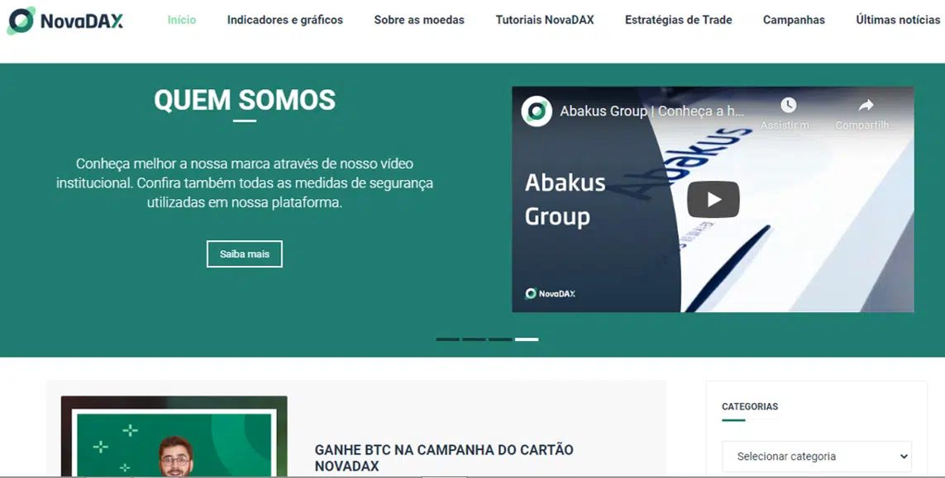Click the Share arrow icon on video
The image size is (945, 478).
tap(866, 106)
